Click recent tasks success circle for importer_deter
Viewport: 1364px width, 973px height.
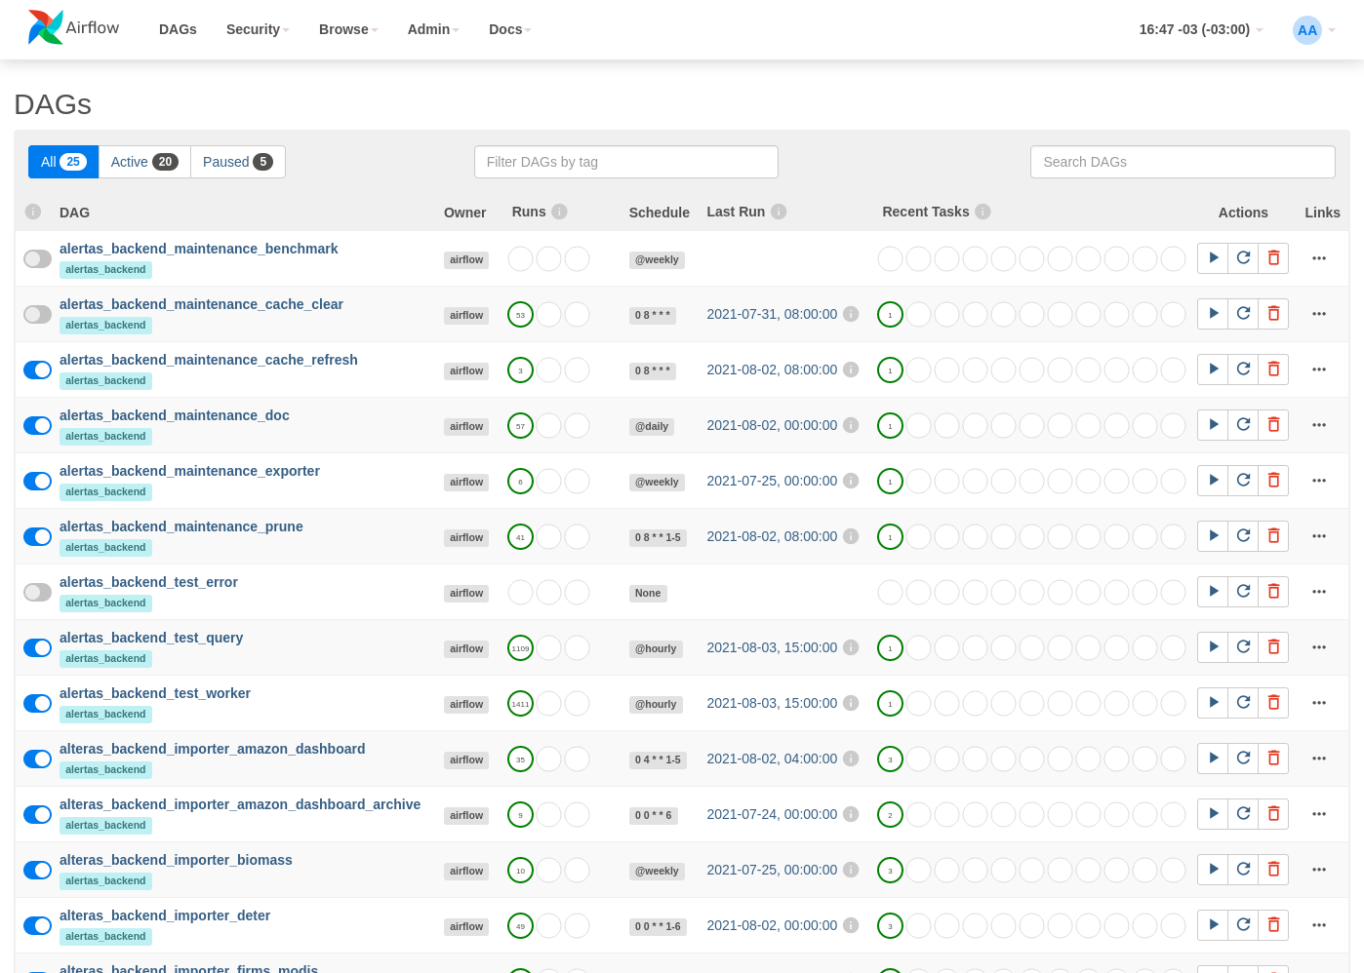(890, 925)
